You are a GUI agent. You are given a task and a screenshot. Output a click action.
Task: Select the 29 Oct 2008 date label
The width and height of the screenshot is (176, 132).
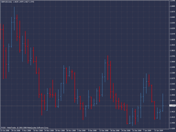click(x=16, y=131)
